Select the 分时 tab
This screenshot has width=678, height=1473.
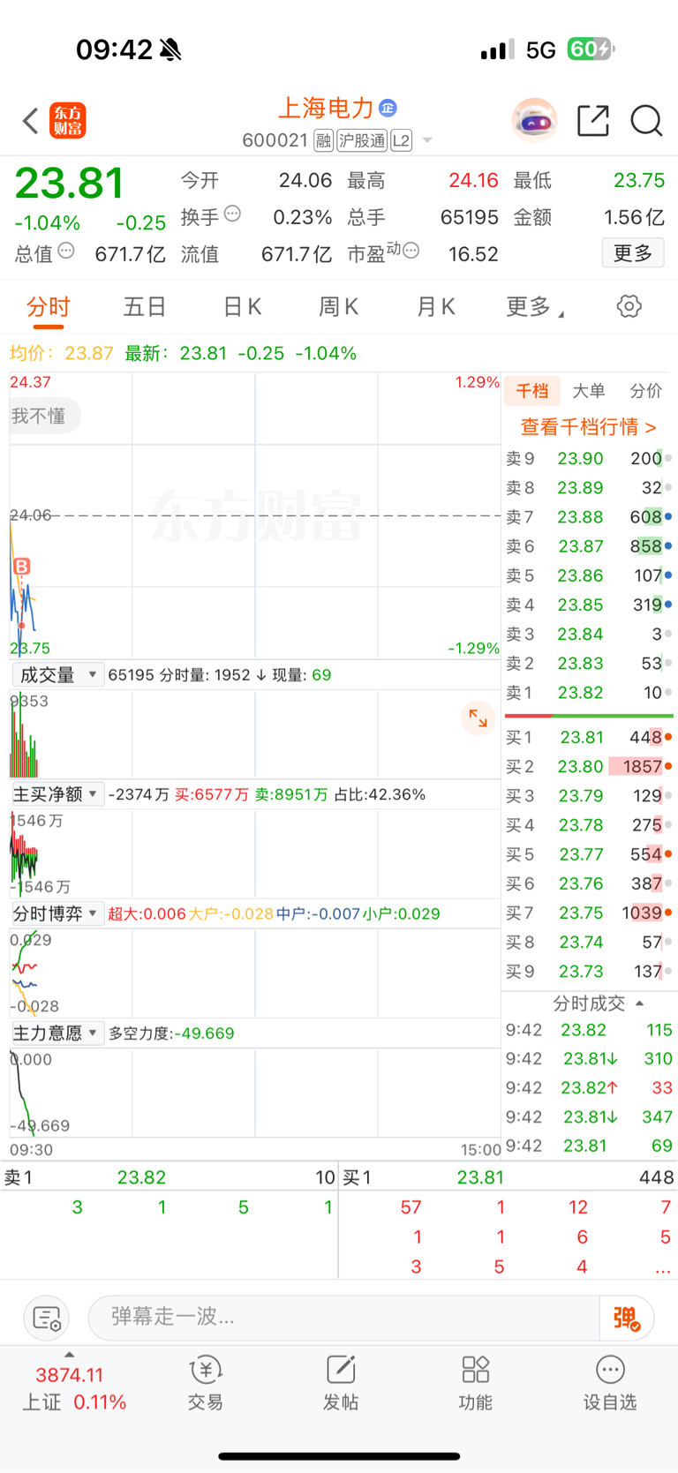(x=48, y=307)
